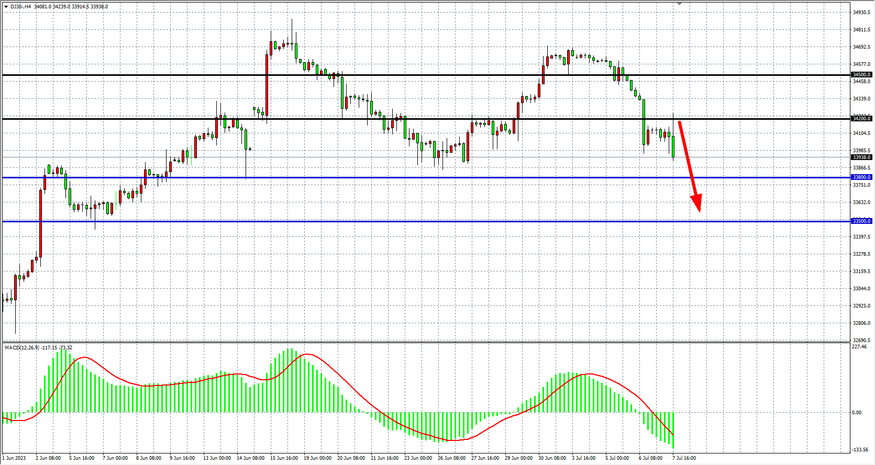Click the chart shift triangle marker at top
875x465 pixels.
click(x=679, y=4)
